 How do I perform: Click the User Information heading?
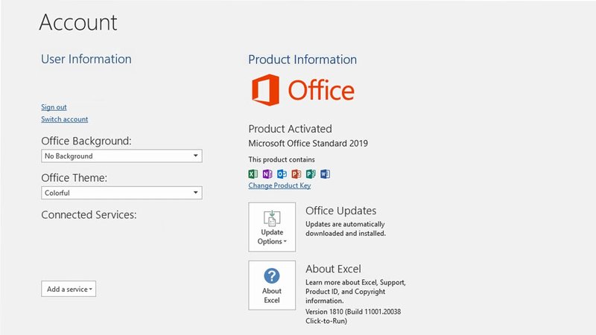[86, 60]
